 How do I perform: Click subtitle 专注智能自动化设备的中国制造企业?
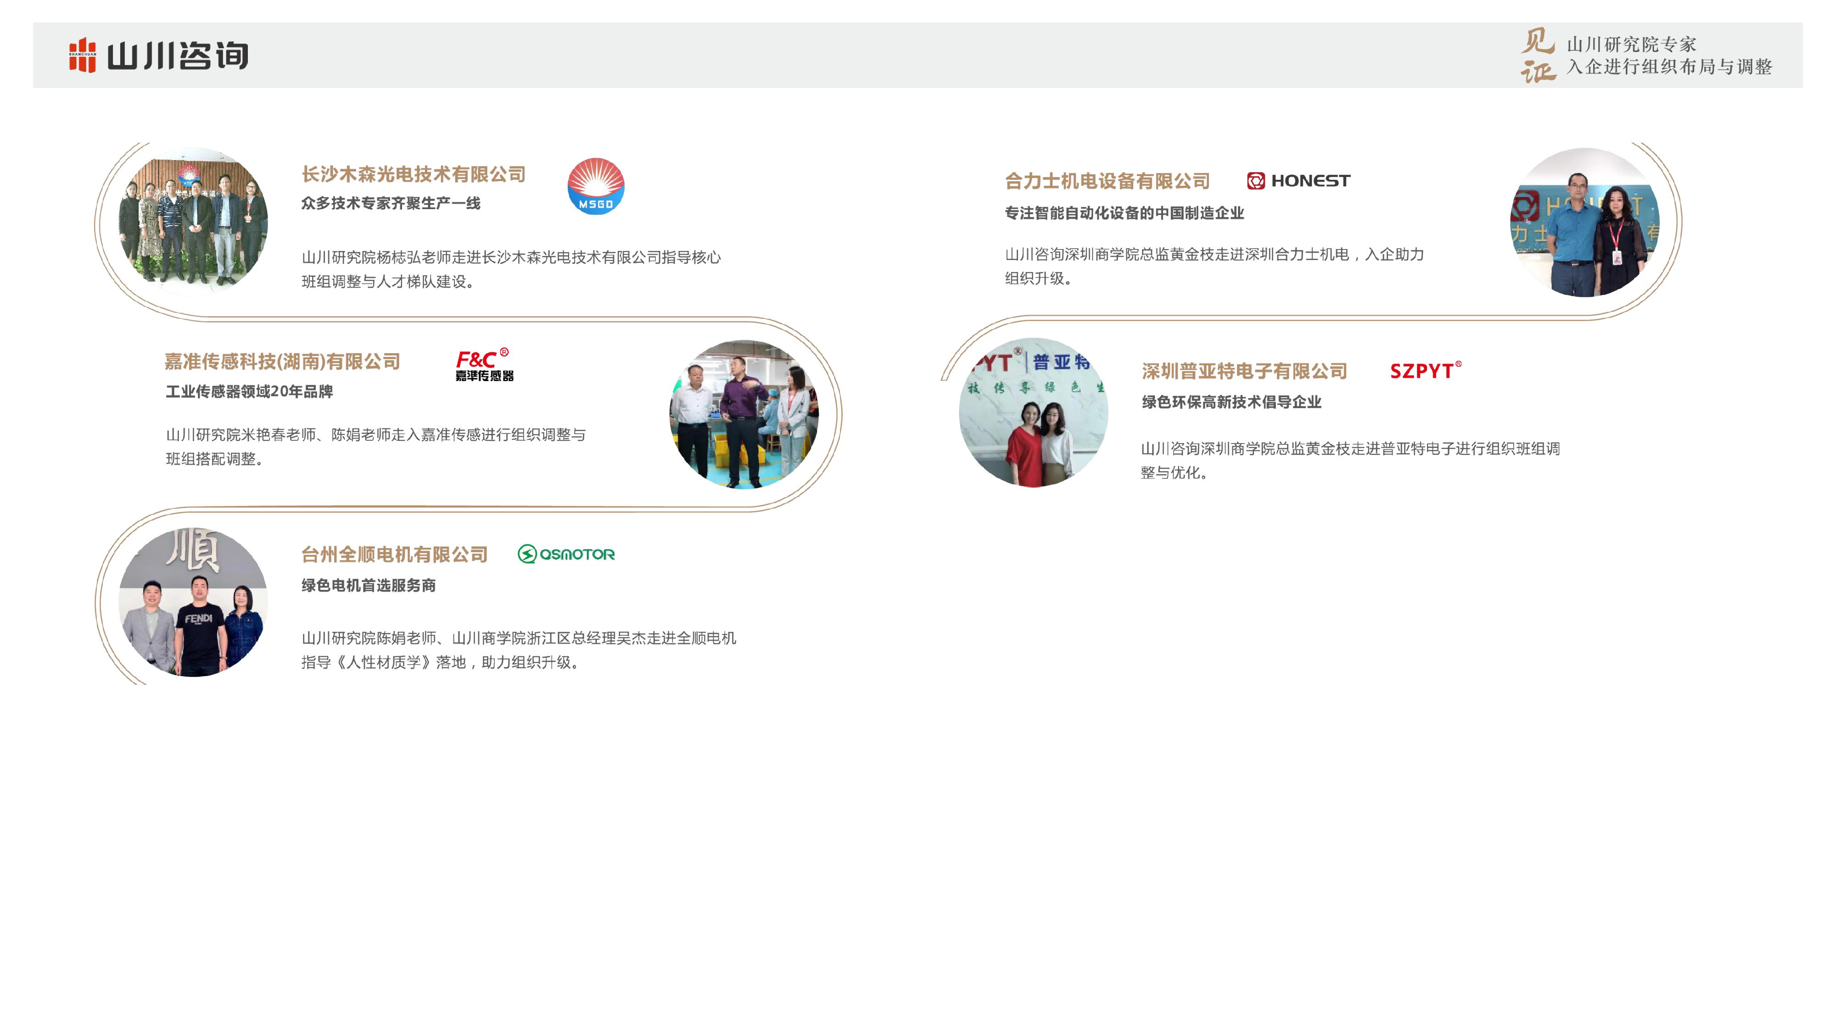coord(1124,213)
